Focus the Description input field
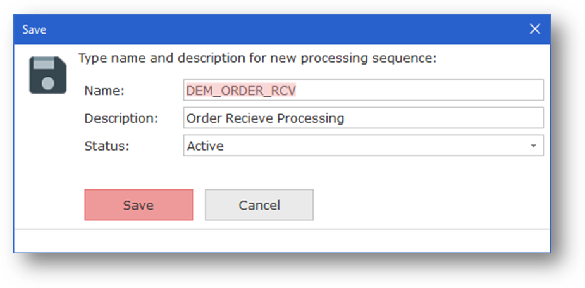Viewport: 585px width, 288px height. tap(363, 118)
